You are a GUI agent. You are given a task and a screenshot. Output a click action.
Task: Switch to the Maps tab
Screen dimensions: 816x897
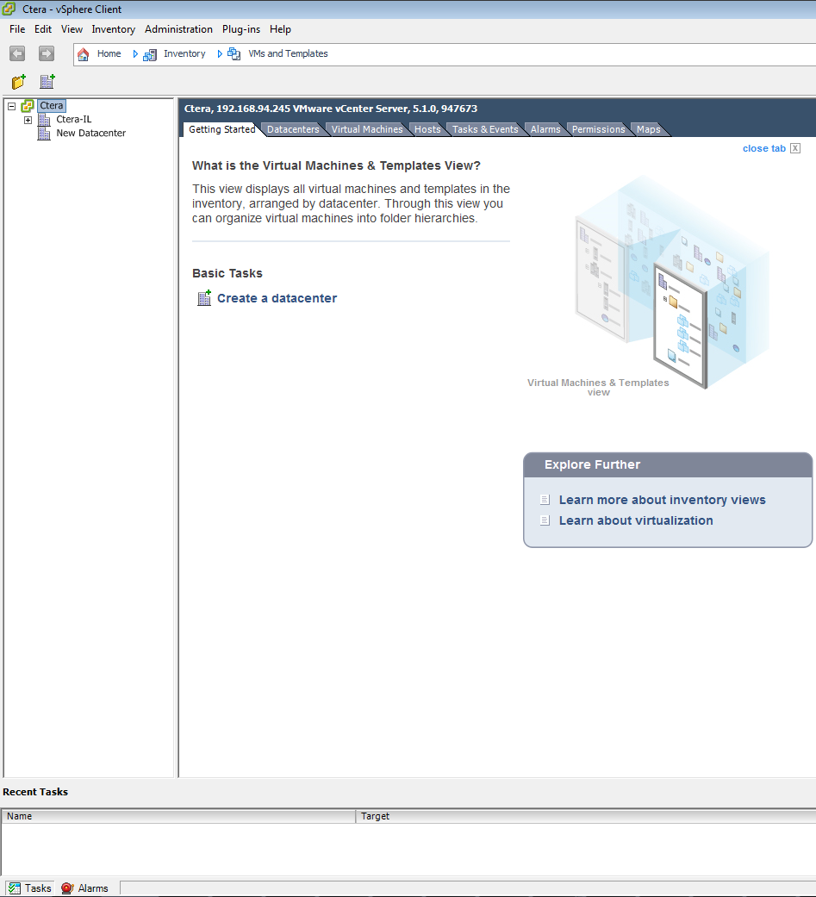point(648,129)
